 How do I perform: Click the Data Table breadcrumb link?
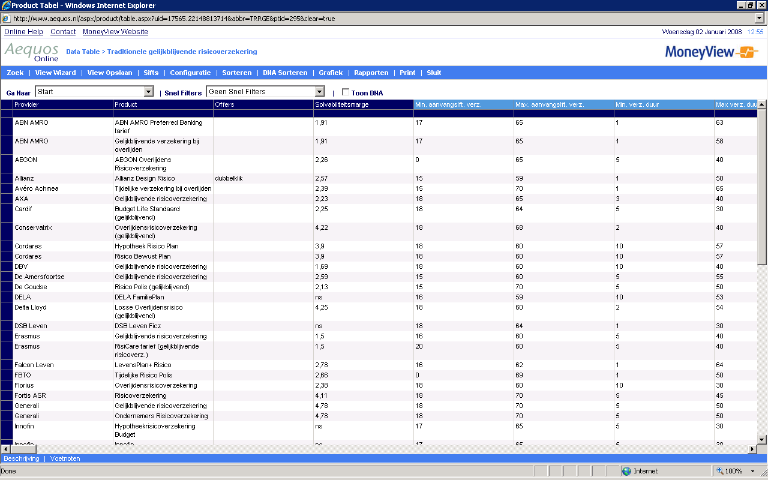pyautogui.click(x=83, y=52)
